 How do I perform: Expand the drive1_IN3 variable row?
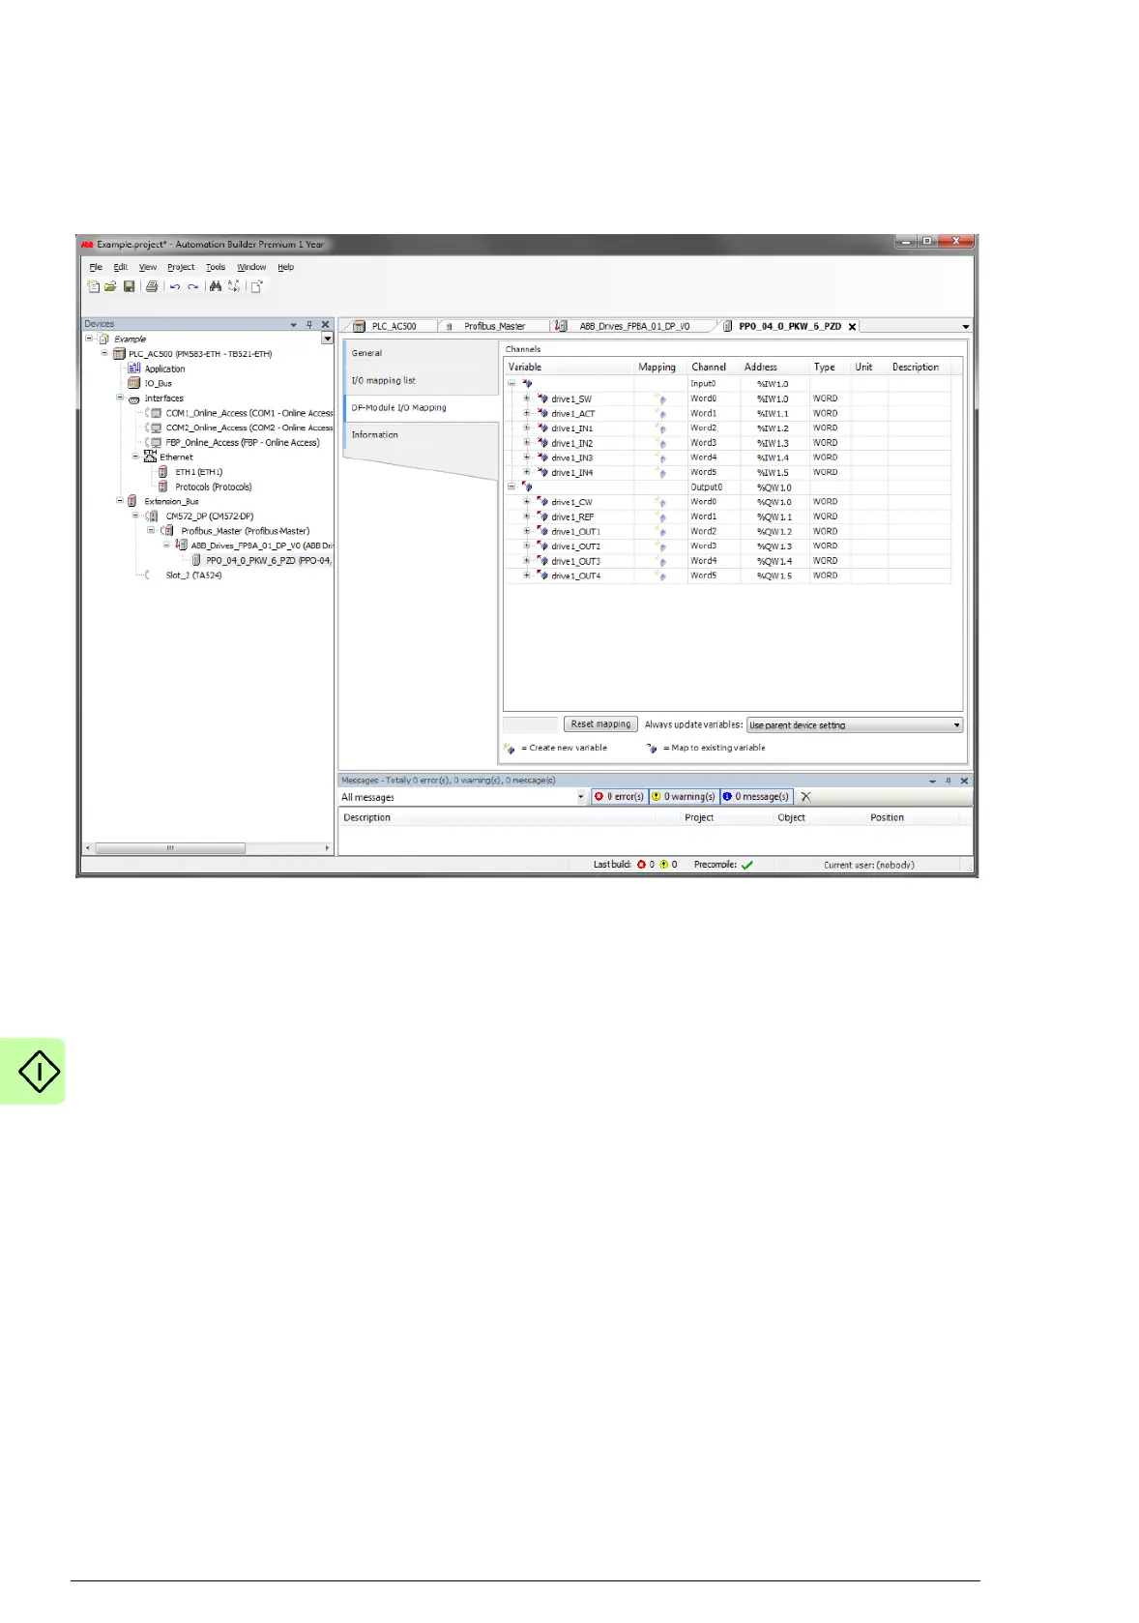click(x=527, y=457)
